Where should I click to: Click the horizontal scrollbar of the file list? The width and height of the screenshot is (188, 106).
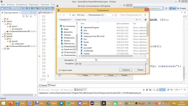point(107,56)
